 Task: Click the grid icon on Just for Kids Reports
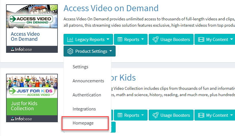coord(120,115)
